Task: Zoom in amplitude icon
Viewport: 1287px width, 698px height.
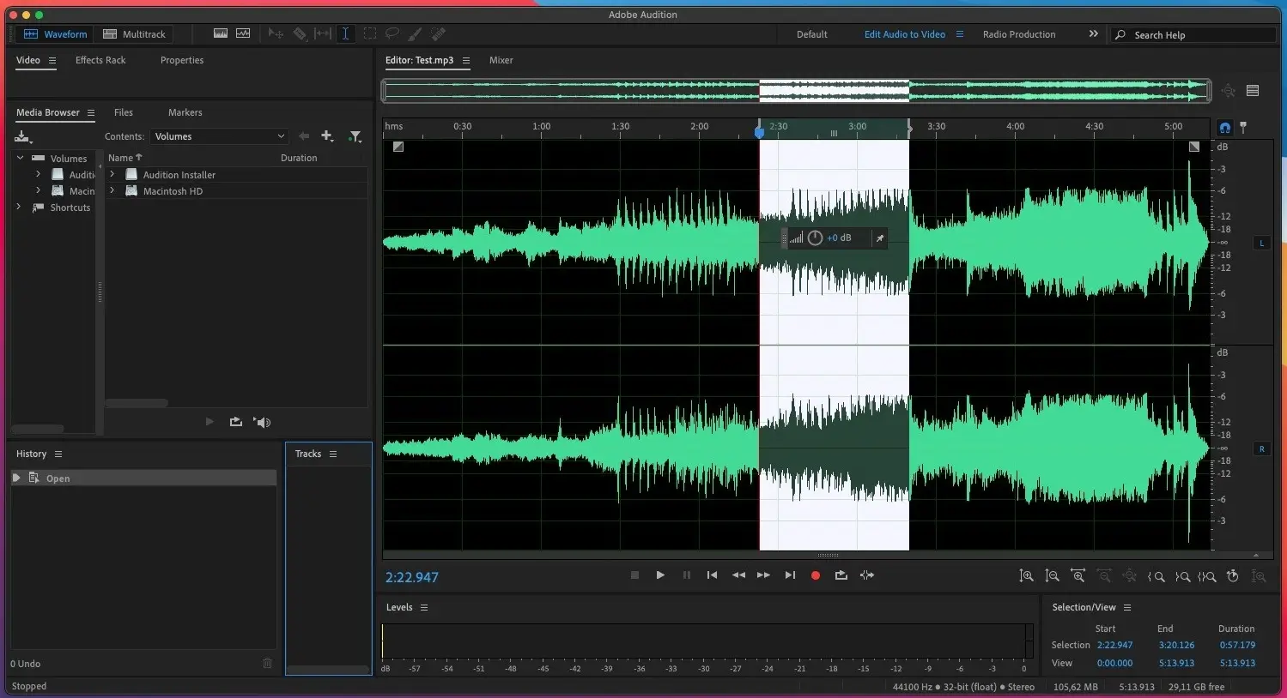Action: [x=1026, y=576]
